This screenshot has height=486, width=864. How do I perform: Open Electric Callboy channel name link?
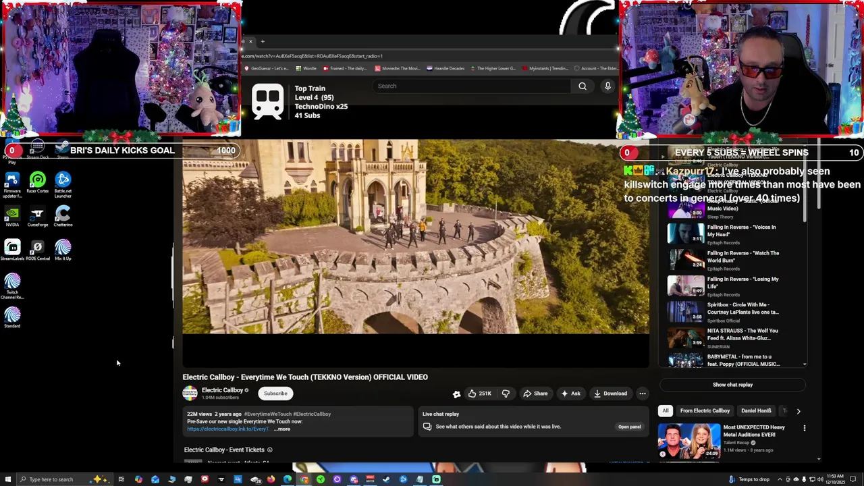[222, 390]
